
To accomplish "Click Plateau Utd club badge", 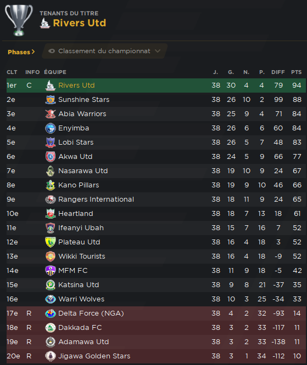I will (51, 242).
